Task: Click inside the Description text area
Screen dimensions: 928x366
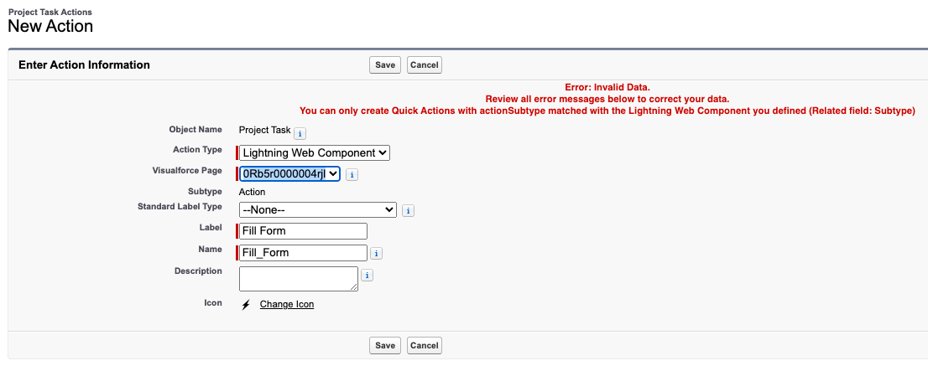Action: tap(298, 278)
